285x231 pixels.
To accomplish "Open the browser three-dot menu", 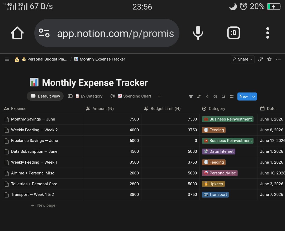I will [268, 33].
